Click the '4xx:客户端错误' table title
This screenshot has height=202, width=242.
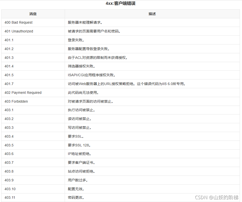coord(121,3)
